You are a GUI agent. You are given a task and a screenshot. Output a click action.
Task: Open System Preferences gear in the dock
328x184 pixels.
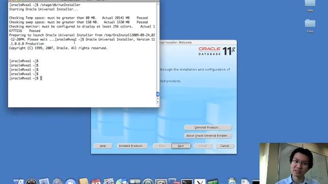click(161, 182)
